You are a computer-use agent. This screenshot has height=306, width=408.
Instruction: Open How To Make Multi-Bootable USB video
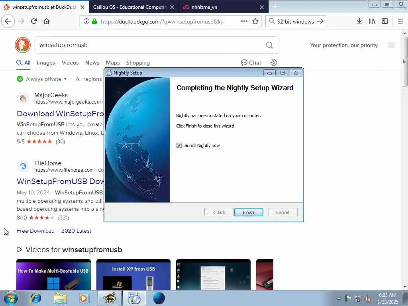point(54,274)
